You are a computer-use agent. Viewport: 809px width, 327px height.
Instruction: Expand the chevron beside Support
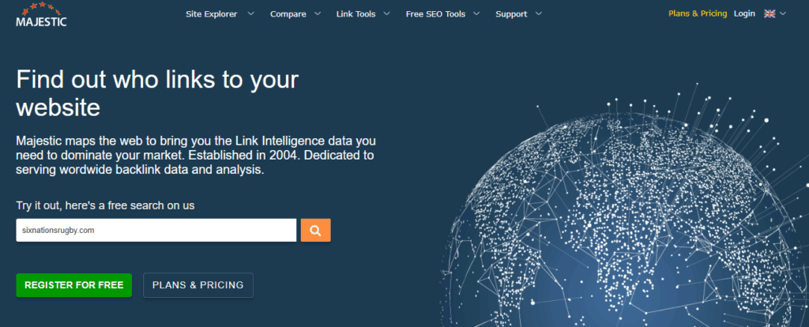coord(539,14)
